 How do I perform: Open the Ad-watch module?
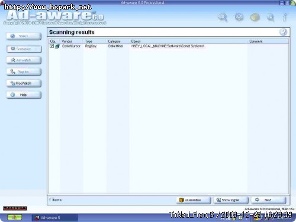click(24, 60)
